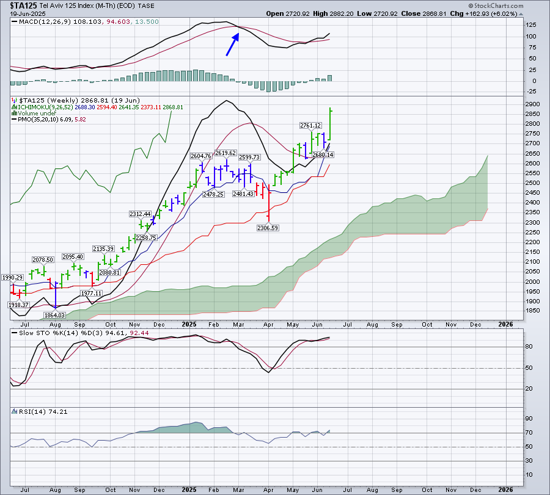Click the Slow STO %D value 92.44
Screen dimensions: 550x495
139,333
